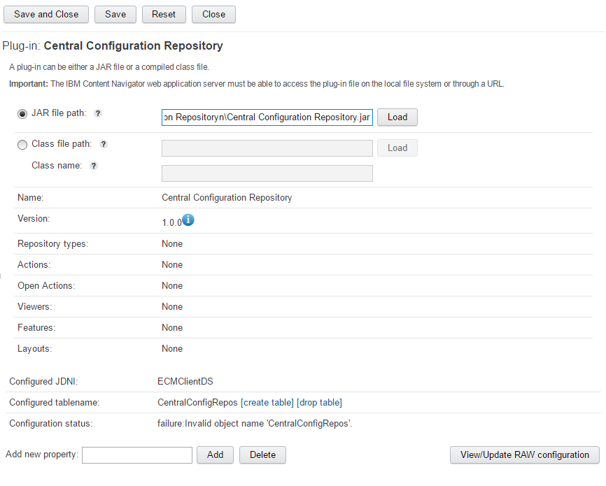Focus the Add new property input
Screen dimensions: 606x486
[x=137, y=455]
